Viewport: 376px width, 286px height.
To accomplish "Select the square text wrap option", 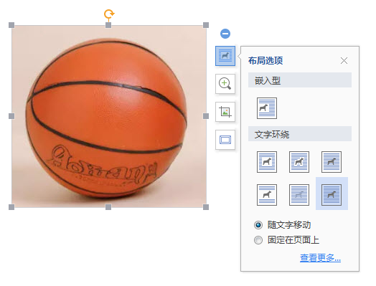I will point(267,162).
